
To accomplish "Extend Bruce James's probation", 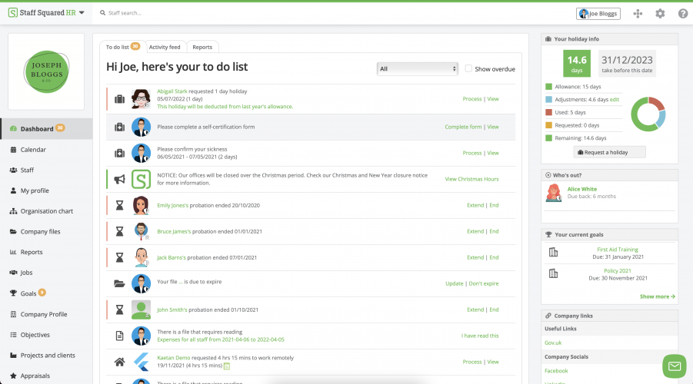I will click(475, 231).
